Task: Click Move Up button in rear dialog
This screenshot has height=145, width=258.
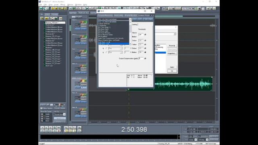Action: [172, 46]
